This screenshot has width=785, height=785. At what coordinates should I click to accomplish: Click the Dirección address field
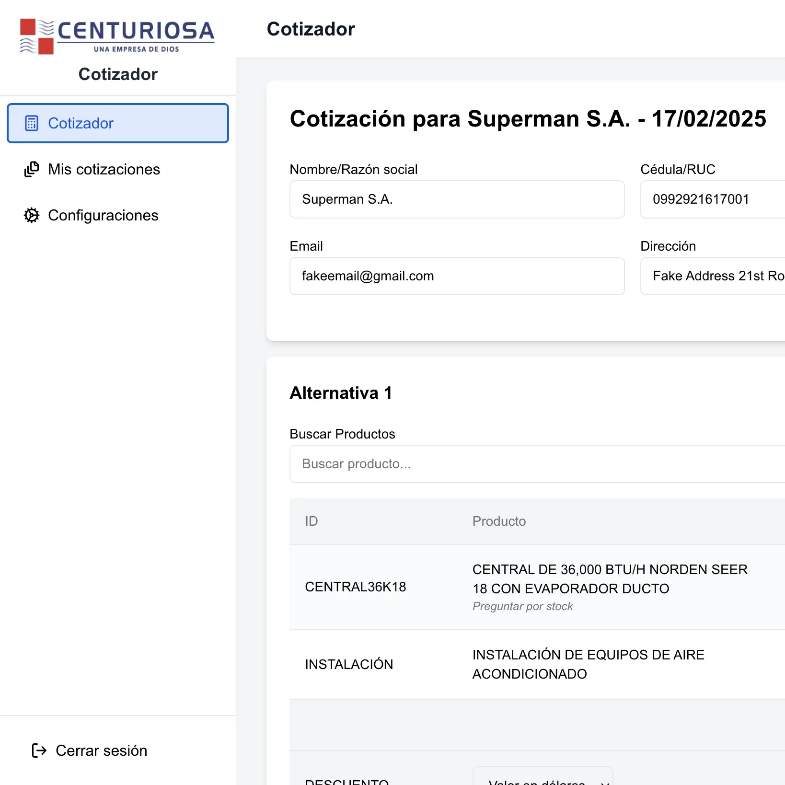point(712,276)
